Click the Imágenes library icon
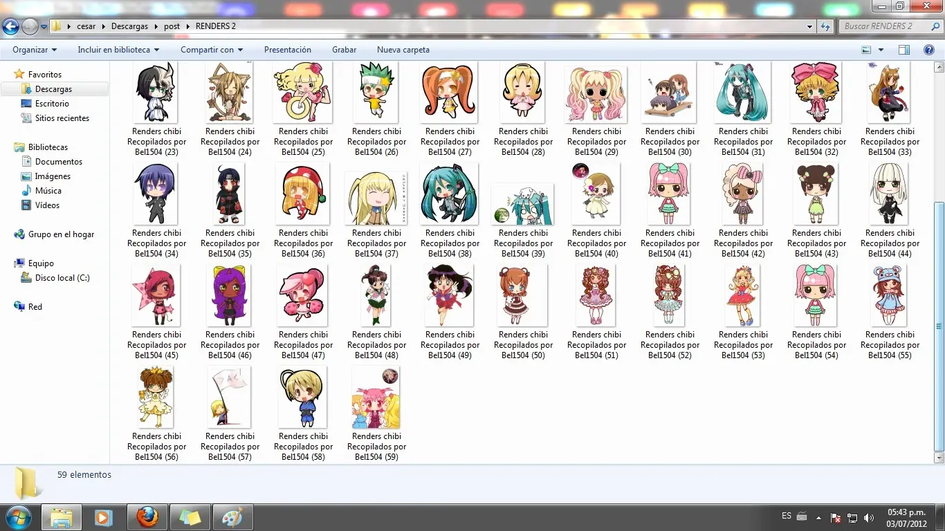945x531 pixels. point(26,176)
